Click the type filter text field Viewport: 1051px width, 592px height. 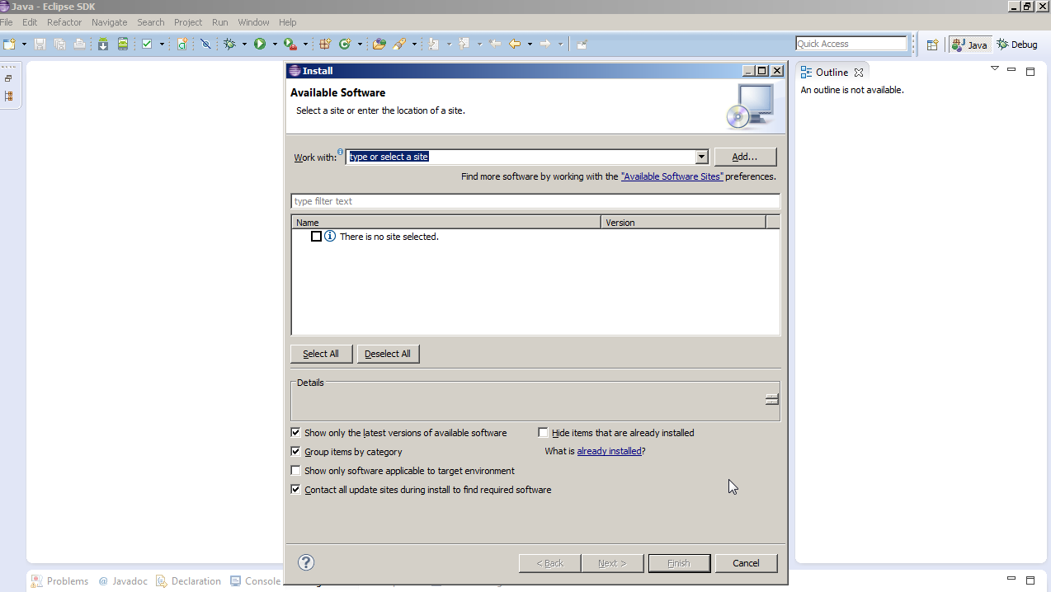535,201
